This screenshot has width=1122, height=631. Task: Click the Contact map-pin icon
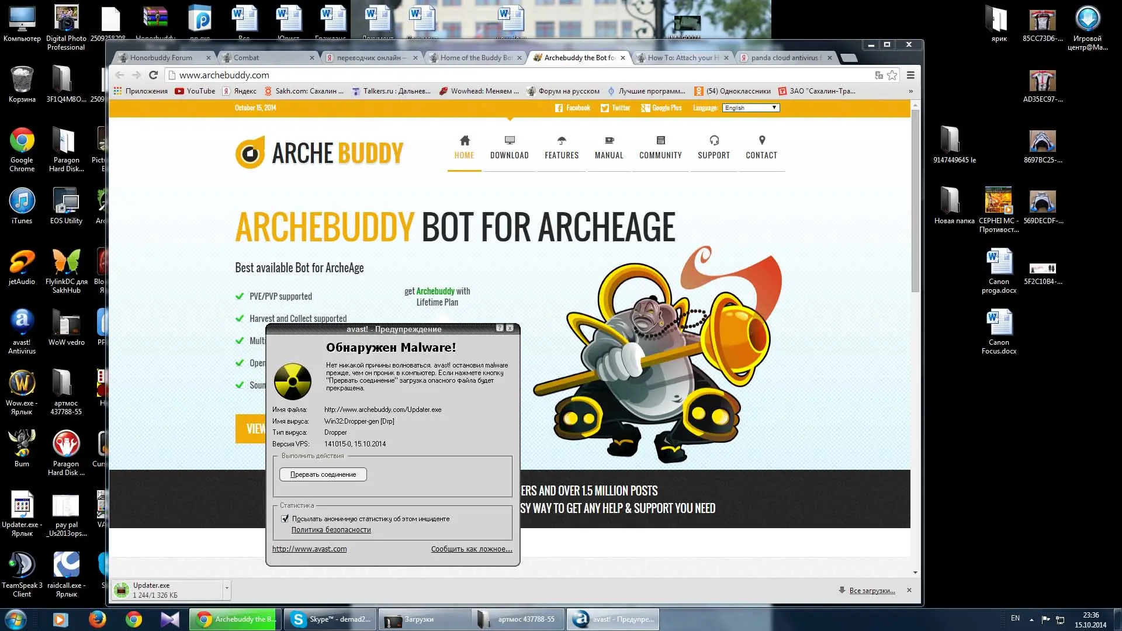coord(761,140)
